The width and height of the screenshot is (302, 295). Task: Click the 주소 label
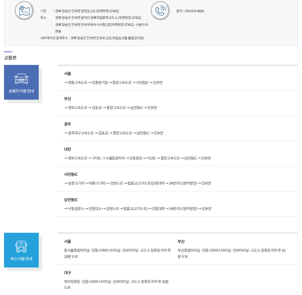(x=43, y=18)
